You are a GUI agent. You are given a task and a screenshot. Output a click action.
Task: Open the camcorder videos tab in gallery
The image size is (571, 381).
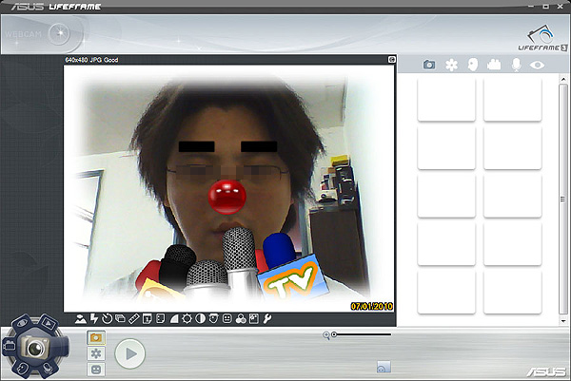pyautogui.click(x=494, y=65)
